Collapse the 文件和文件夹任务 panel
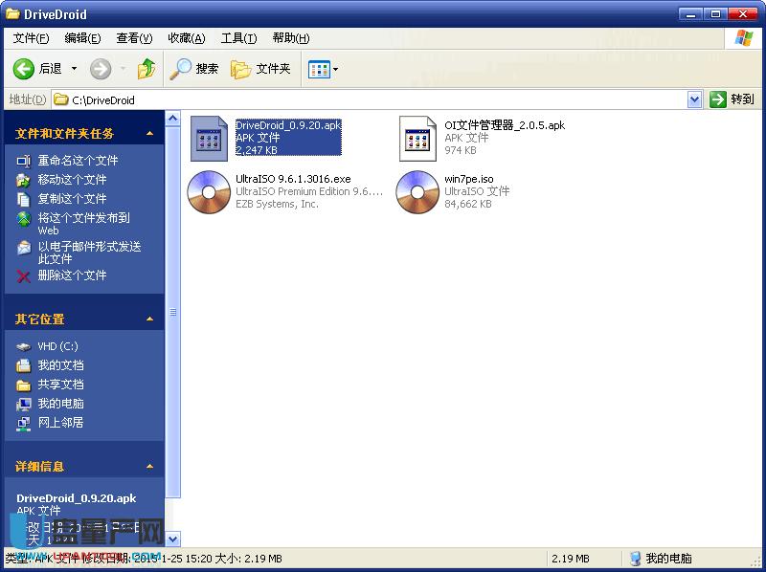Viewport: 766px width, 572px height. coord(149,134)
